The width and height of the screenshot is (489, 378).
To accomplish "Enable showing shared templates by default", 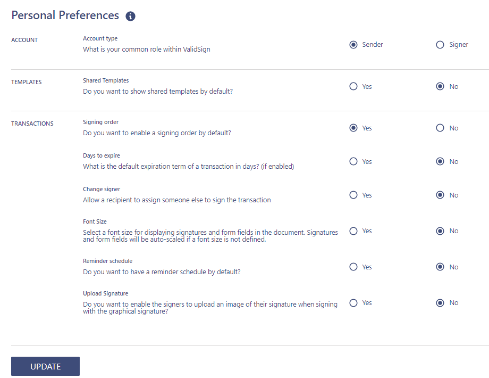I will pos(353,86).
